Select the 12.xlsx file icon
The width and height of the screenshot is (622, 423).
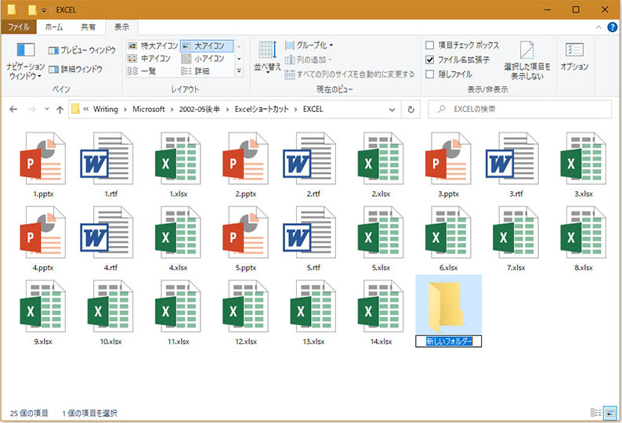pyautogui.click(x=245, y=306)
